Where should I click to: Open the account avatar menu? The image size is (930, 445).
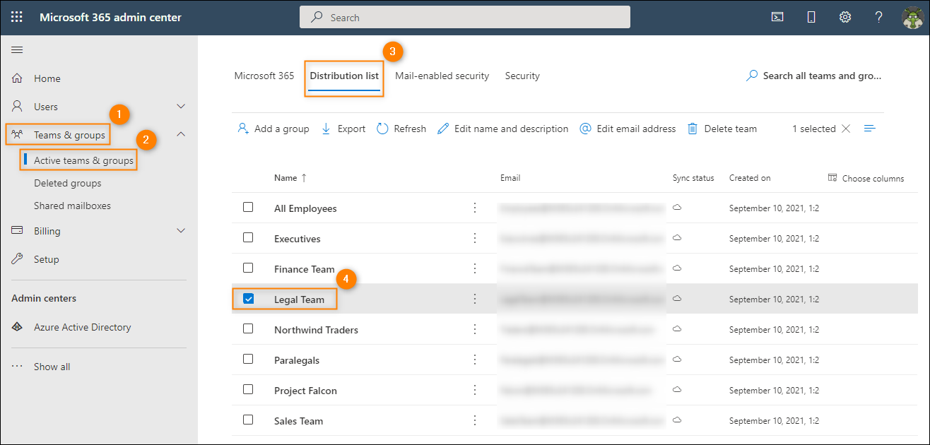(x=913, y=18)
